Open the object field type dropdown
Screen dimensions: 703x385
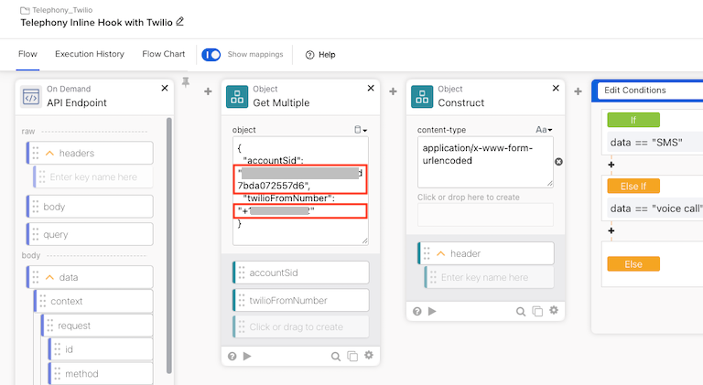360,130
